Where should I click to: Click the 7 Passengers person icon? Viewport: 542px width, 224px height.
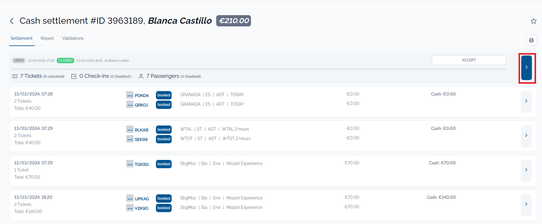(x=141, y=77)
